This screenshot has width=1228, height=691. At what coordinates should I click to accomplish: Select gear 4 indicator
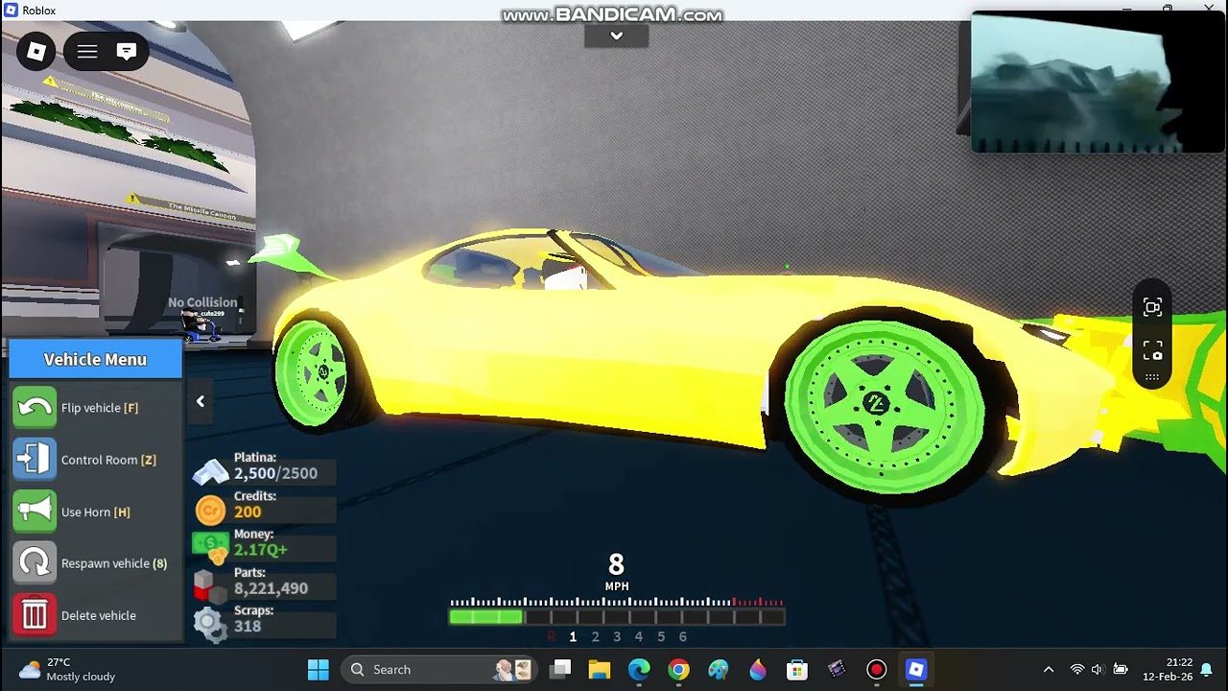639,636
